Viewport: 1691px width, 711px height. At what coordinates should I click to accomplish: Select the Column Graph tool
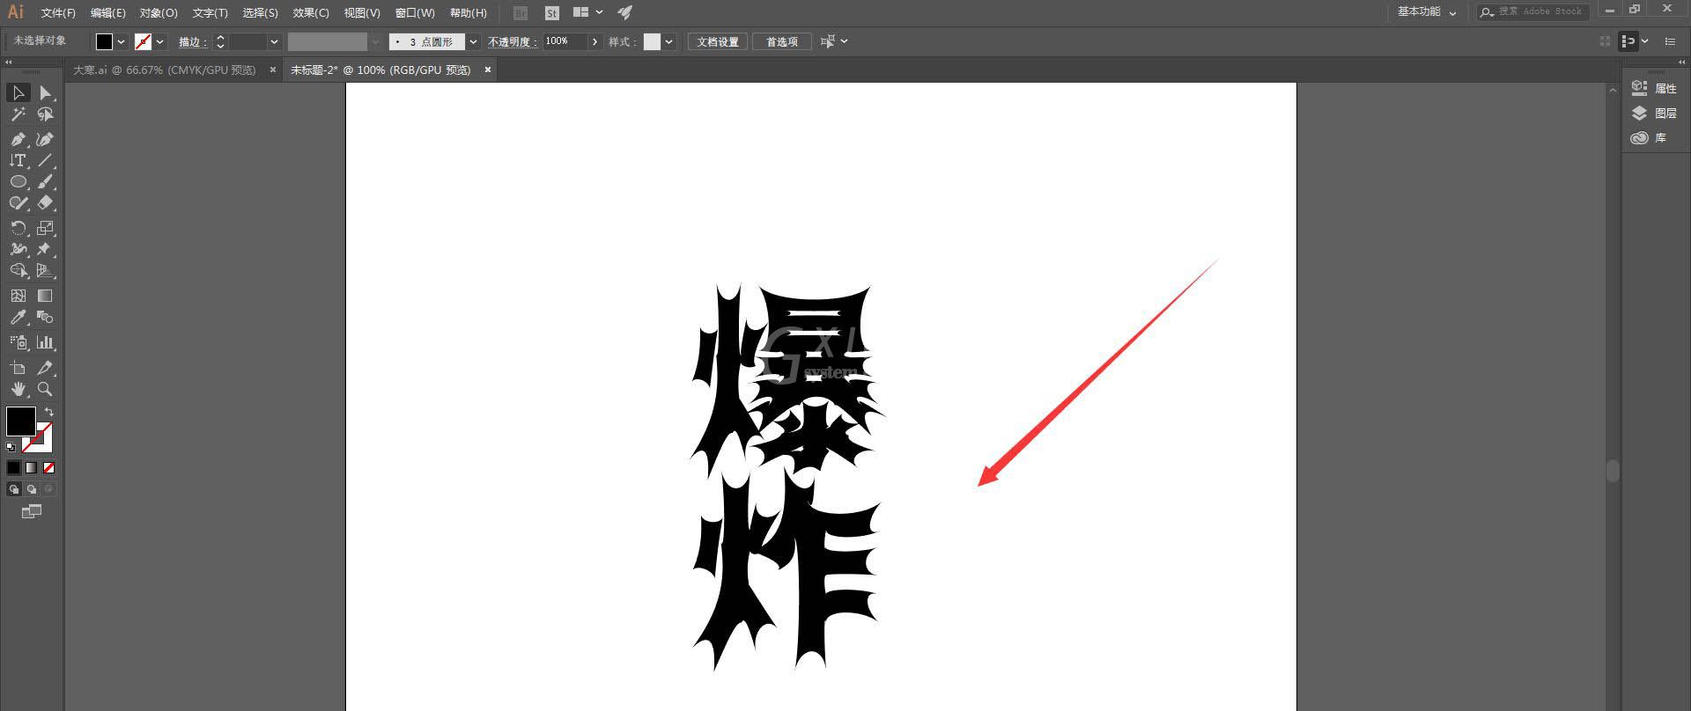coord(45,342)
